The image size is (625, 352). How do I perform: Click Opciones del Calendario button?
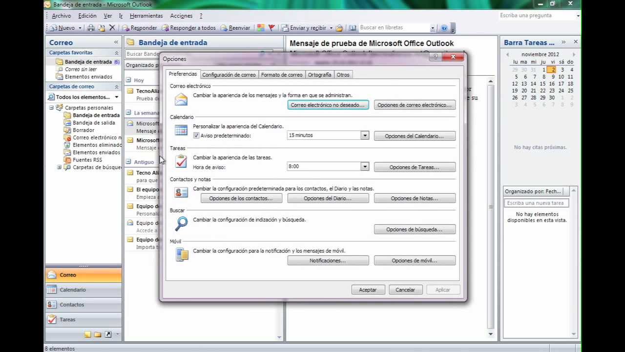point(415,136)
